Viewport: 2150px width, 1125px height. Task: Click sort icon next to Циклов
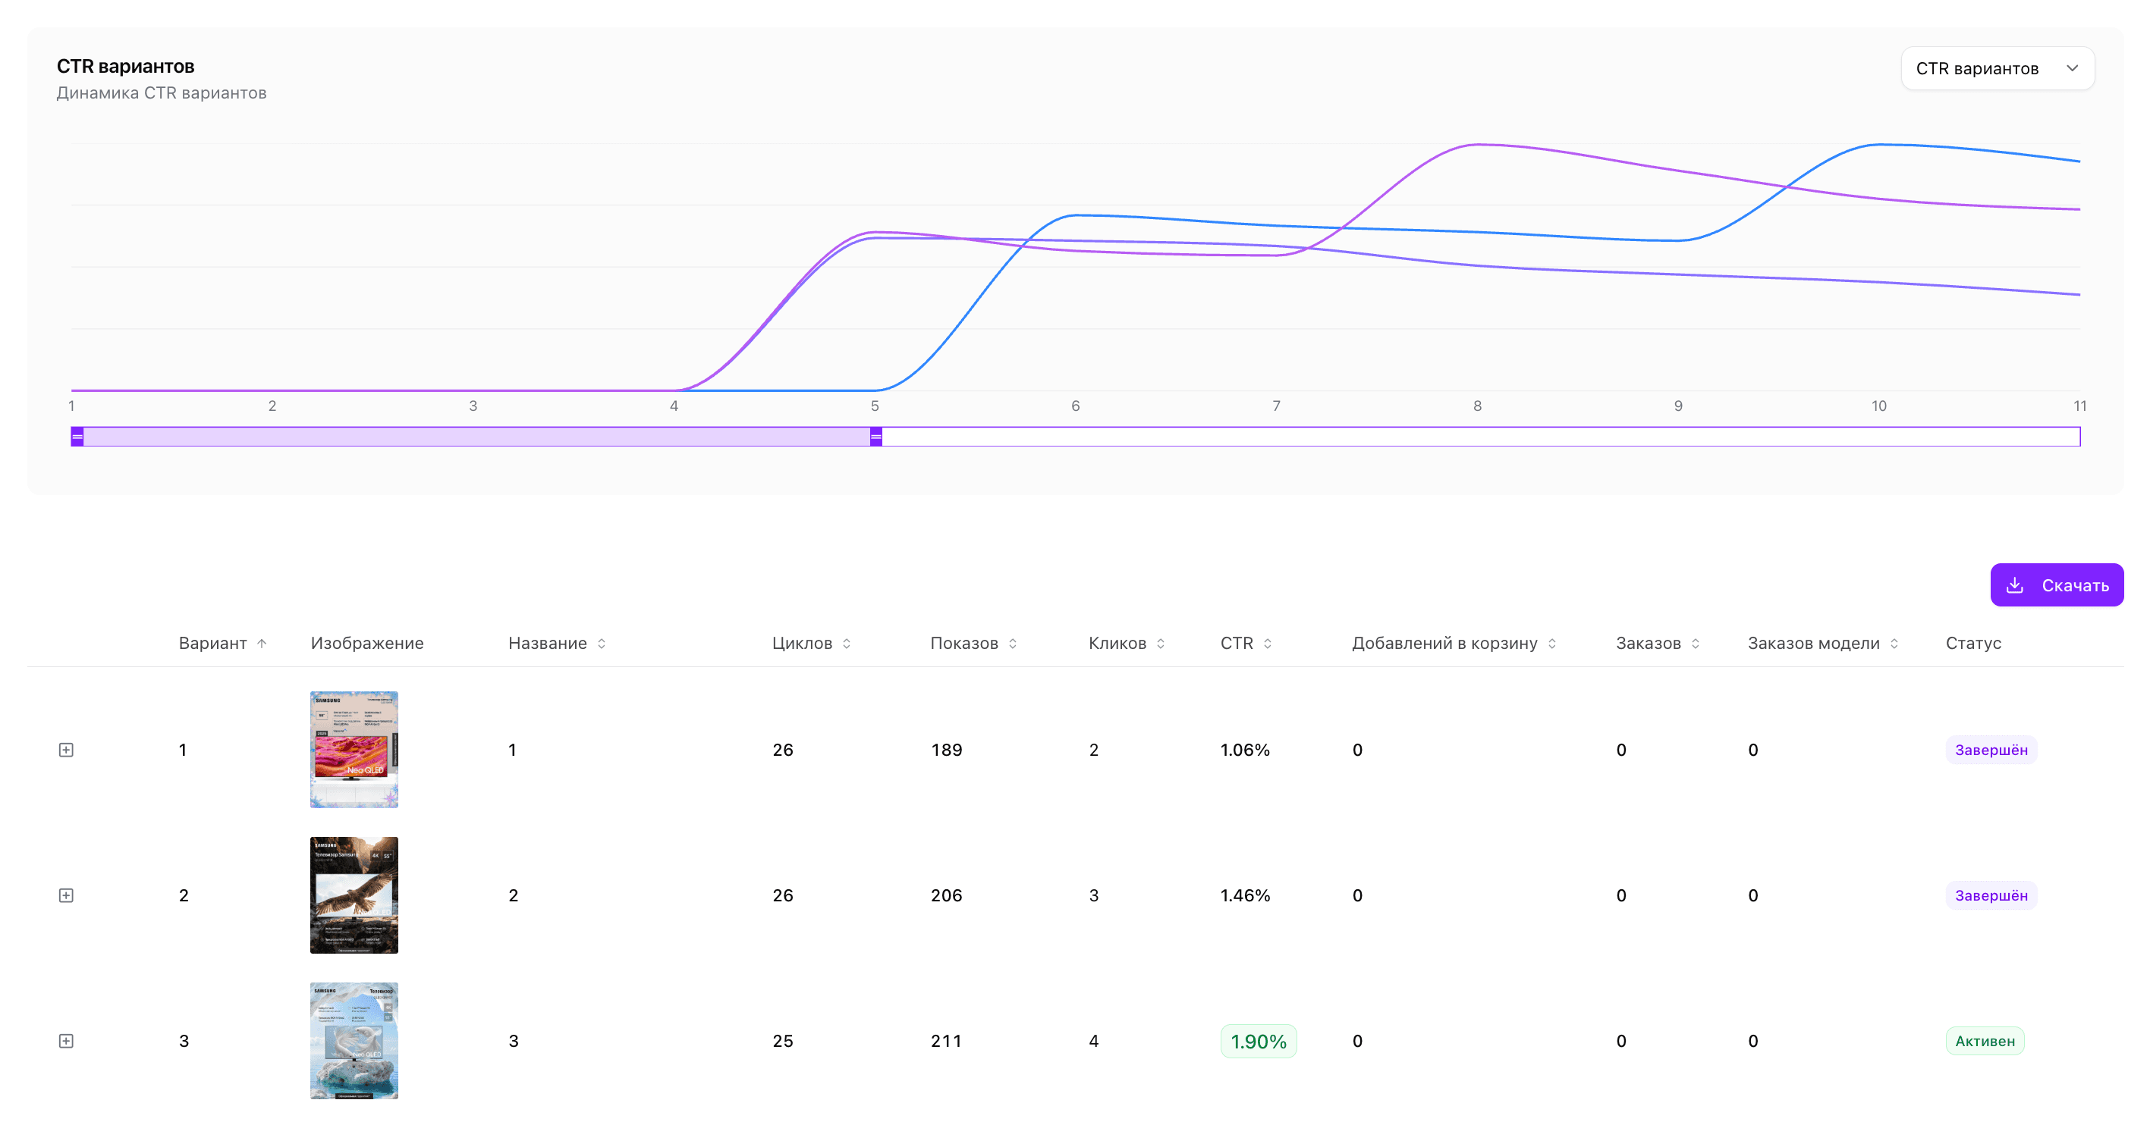coord(847,643)
